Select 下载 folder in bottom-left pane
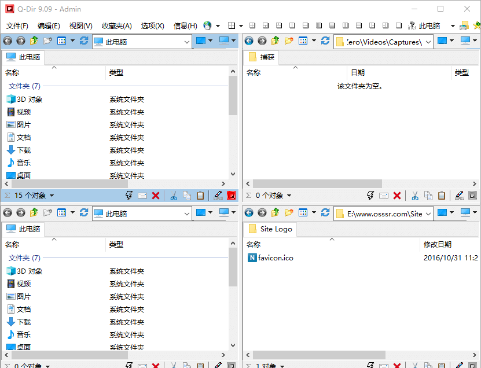The width and height of the screenshot is (481, 368). [x=19, y=322]
